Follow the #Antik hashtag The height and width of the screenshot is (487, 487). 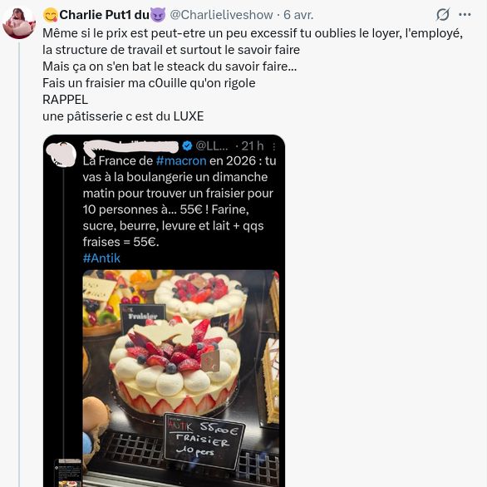tap(101, 258)
